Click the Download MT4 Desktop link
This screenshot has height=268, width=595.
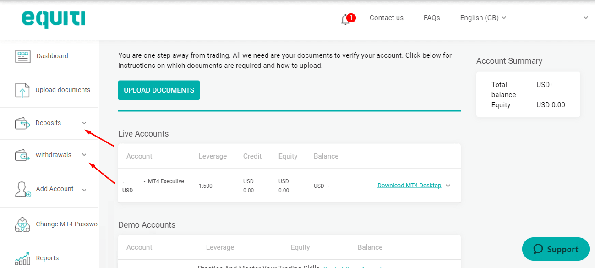(409, 186)
